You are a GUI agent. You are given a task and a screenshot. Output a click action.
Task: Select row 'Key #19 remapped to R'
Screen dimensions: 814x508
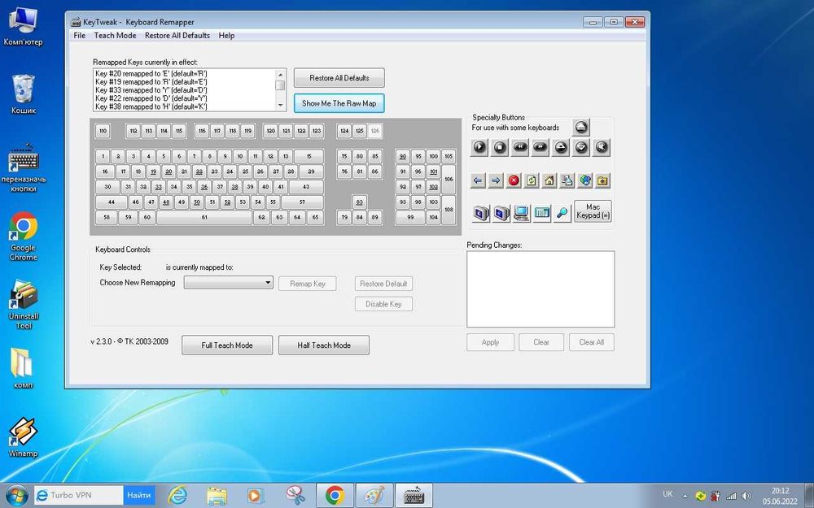coord(184,82)
